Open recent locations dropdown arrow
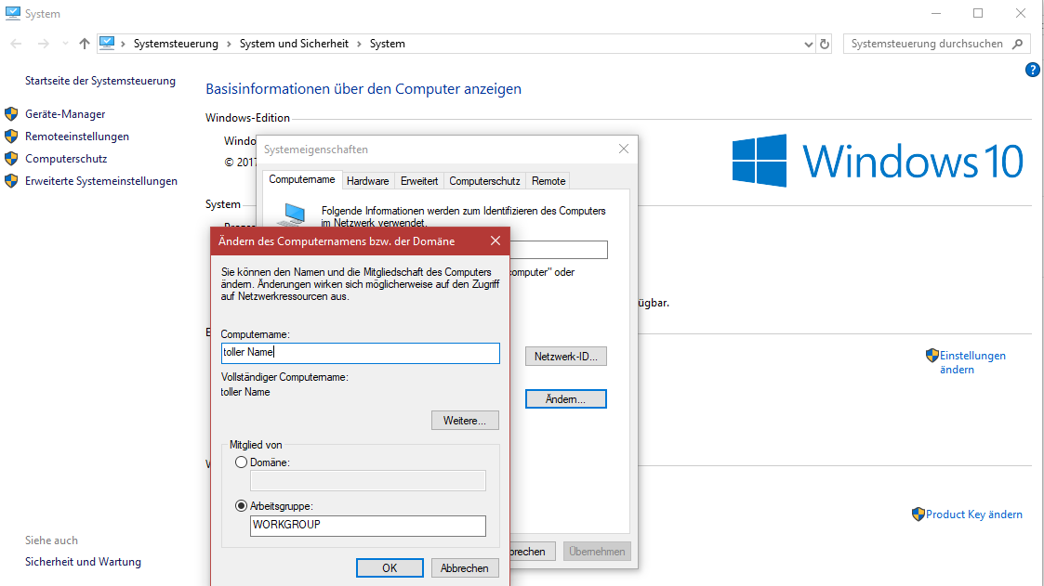1044x586 pixels. (65, 44)
